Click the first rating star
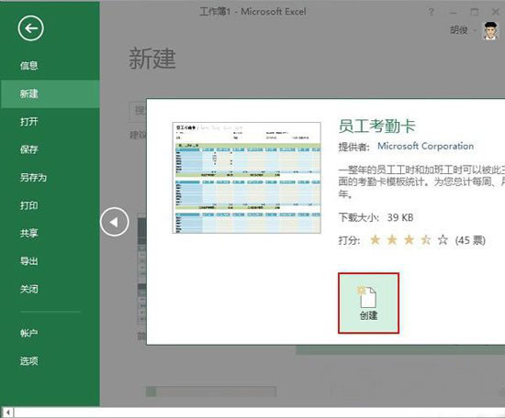Screen dimensions: 505x418 click(x=375, y=240)
